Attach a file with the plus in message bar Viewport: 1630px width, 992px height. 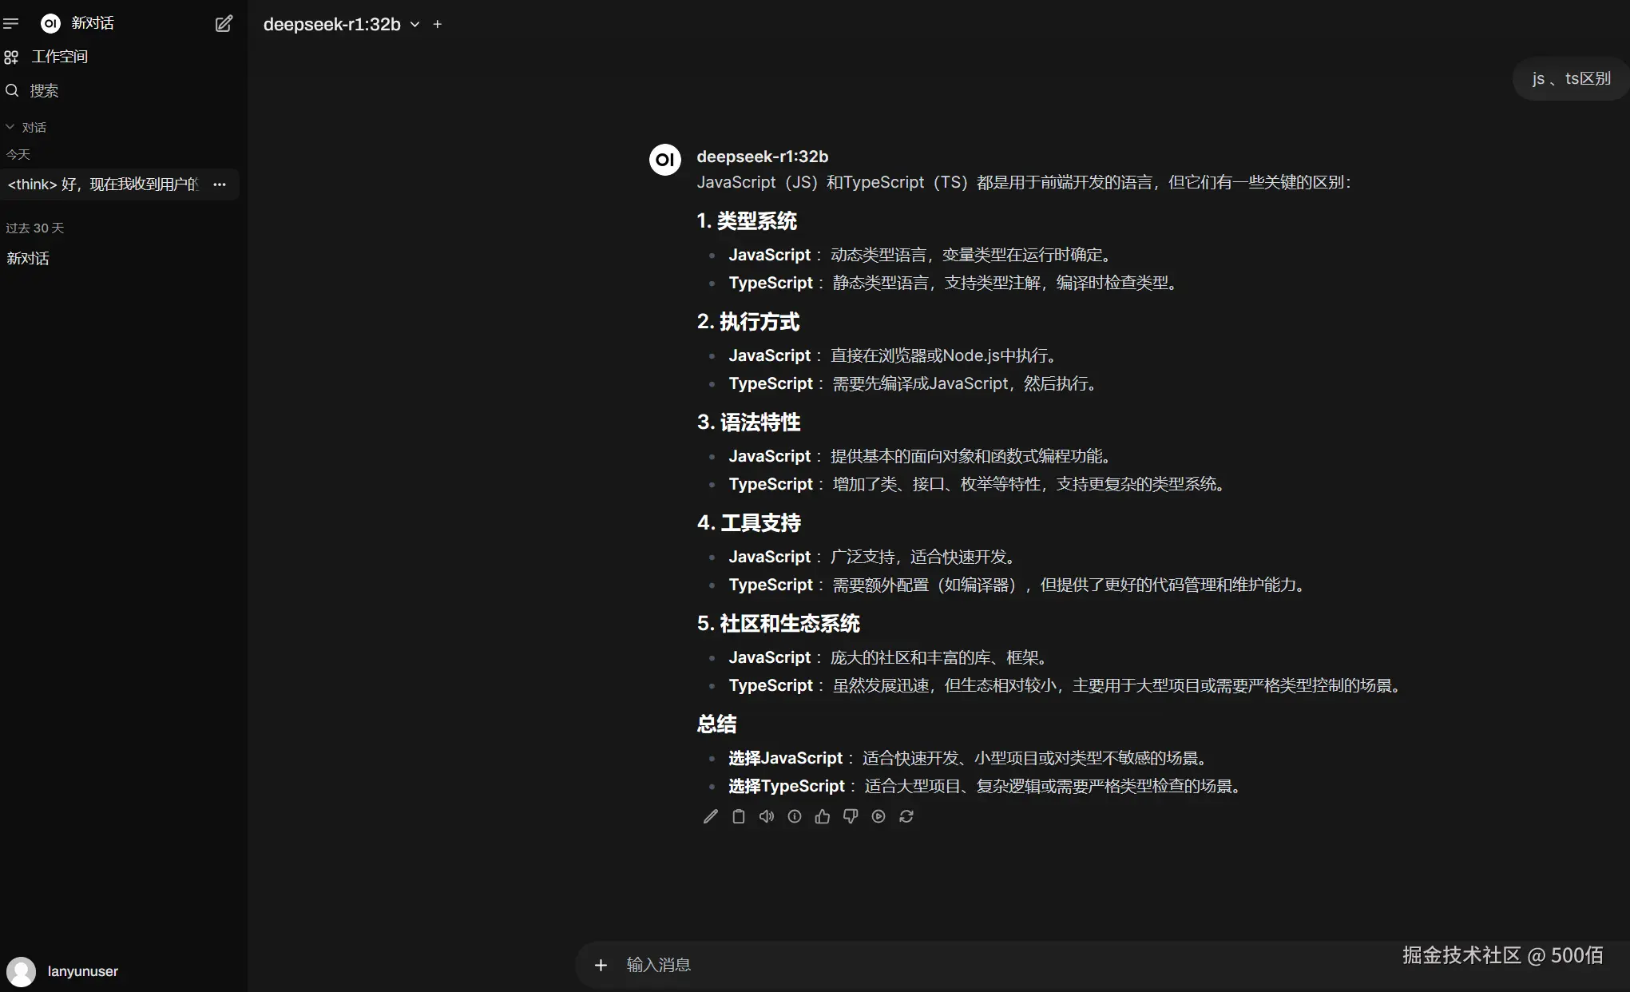point(601,964)
